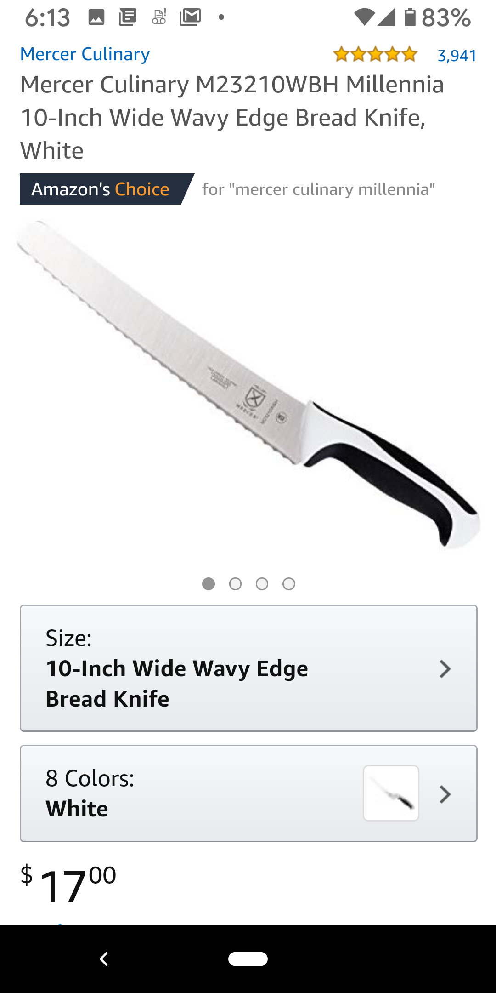Expand the Size selector chevron

click(445, 669)
